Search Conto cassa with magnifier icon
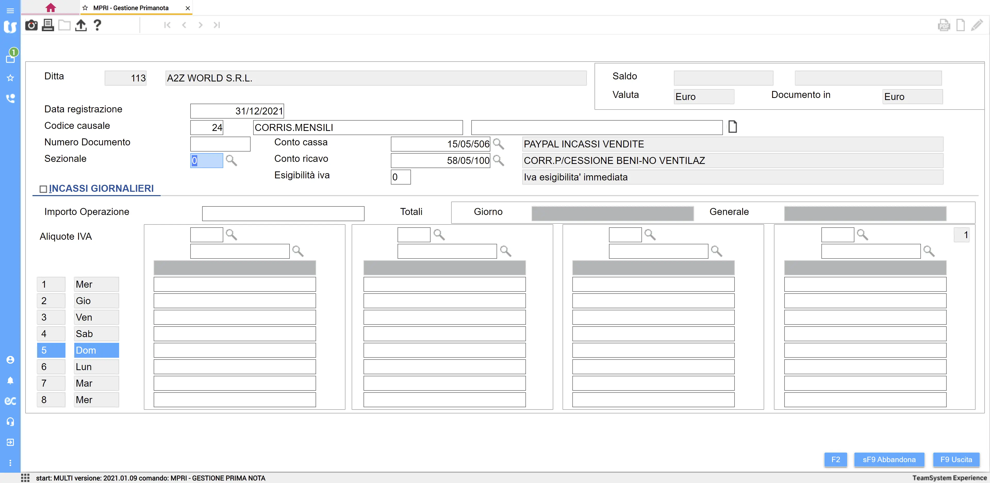 point(498,144)
